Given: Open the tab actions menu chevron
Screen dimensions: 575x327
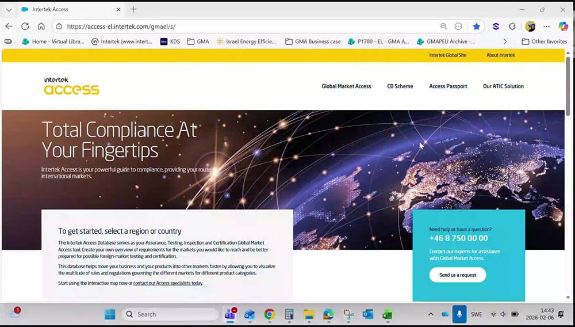Looking at the screenshot, I should [x=9, y=10].
